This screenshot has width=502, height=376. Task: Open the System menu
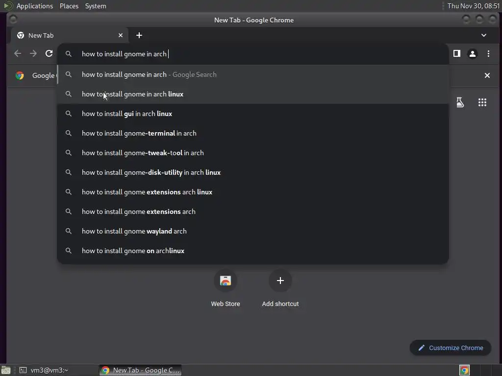coord(96,6)
